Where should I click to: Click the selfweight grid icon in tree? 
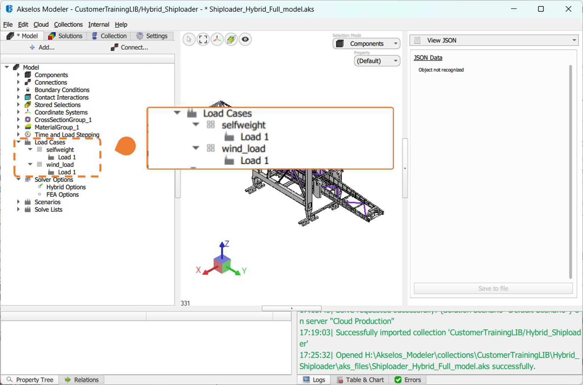pyautogui.click(x=40, y=149)
